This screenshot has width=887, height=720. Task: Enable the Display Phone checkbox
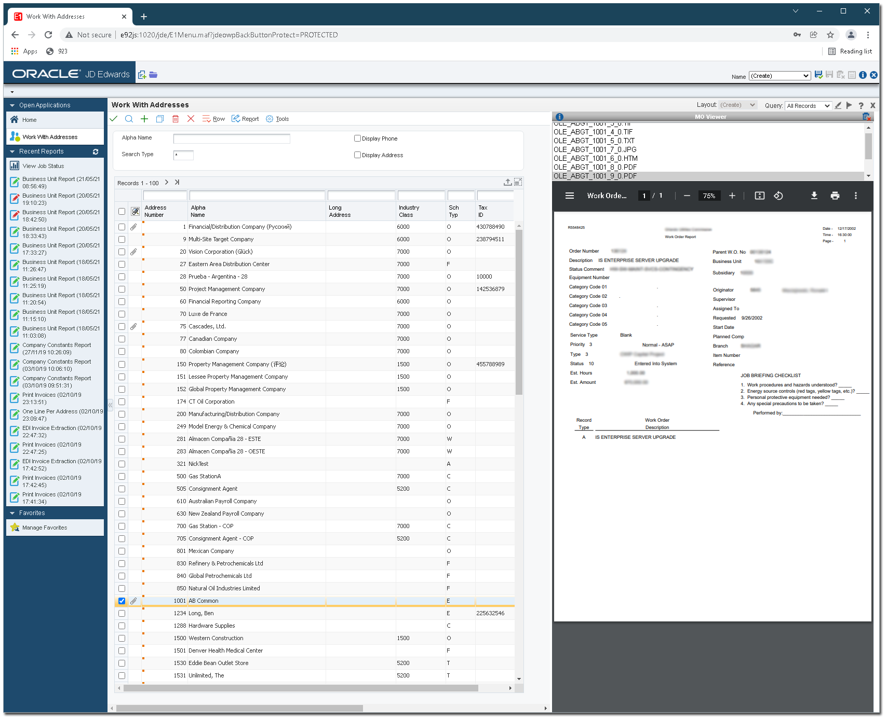click(357, 139)
